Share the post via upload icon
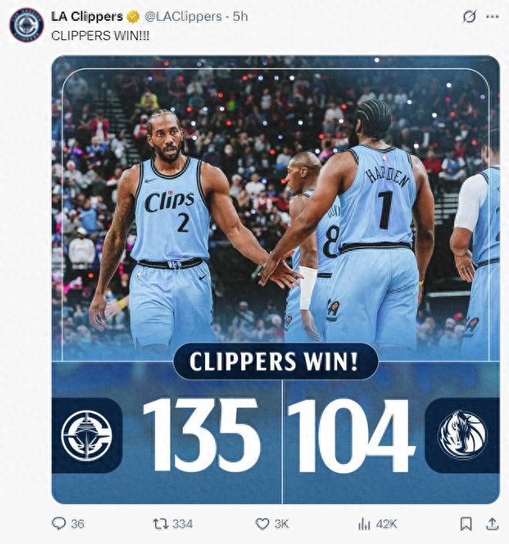This screenshot has height=545, width=509. (492, 524)
